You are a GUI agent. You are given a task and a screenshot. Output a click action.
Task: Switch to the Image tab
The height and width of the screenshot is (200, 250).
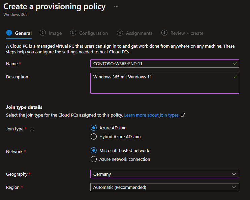click(x=55, y=33)
